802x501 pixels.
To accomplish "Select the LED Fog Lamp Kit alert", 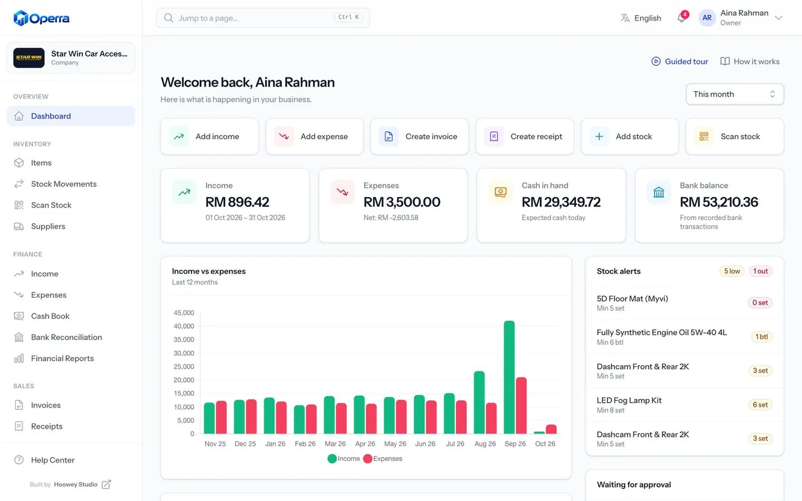I will pos(684,405).
